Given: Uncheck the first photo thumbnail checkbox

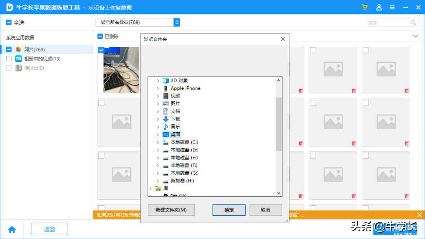Looking at the screenshot, I should (x=101, y=50).
